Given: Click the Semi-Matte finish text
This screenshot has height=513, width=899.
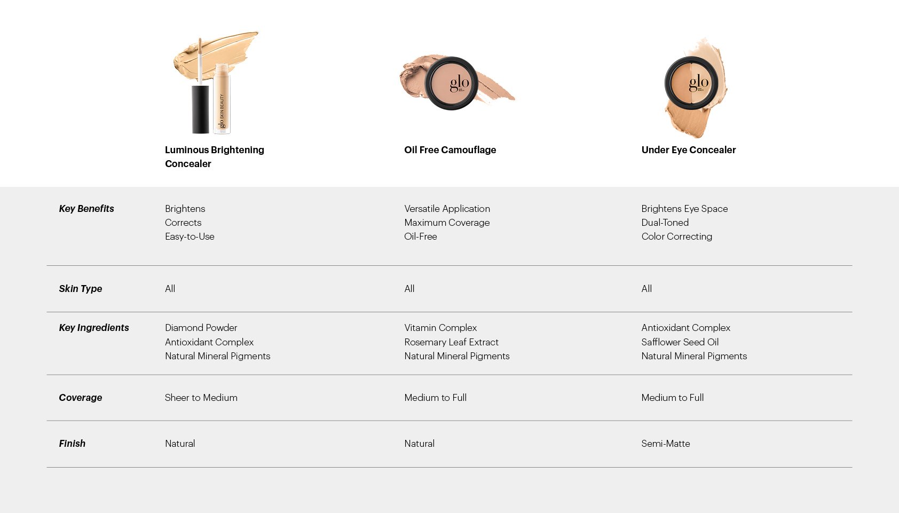Looking at the screenshot, I should click(666, 444).
